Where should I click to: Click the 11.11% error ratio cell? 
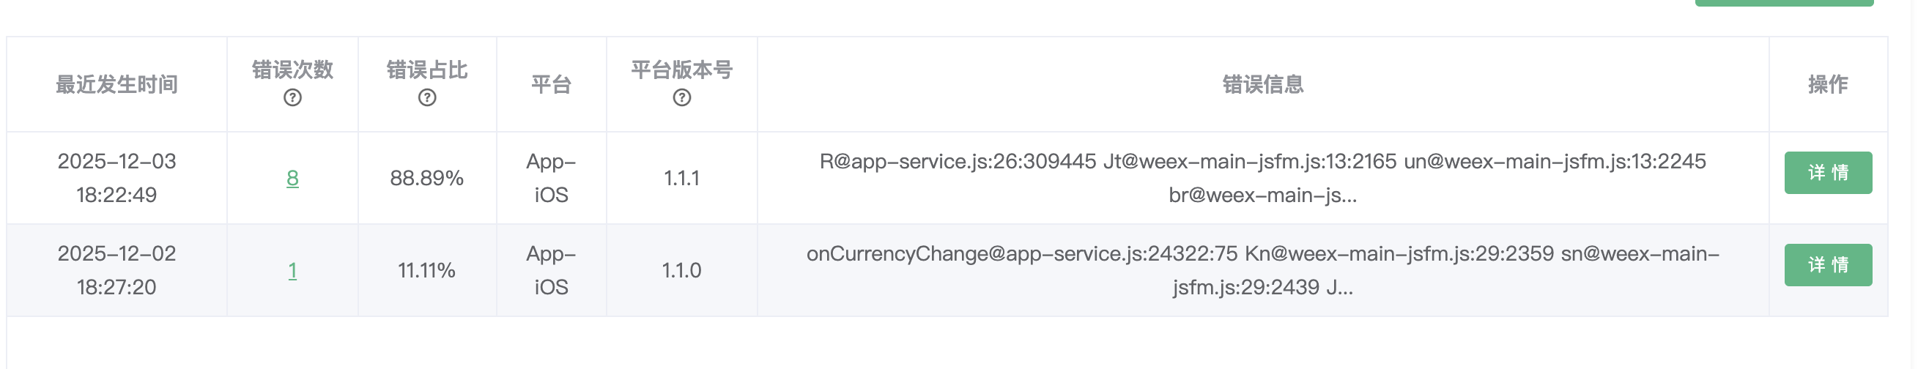(x=426, y=270)
